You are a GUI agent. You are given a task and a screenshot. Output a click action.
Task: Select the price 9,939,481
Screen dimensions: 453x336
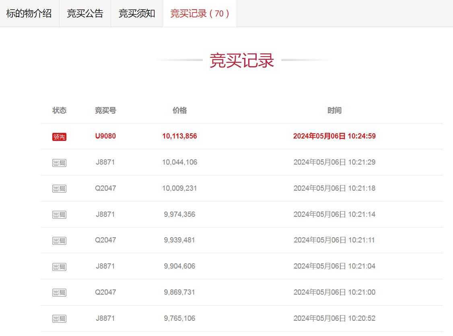tap(180, 240)
